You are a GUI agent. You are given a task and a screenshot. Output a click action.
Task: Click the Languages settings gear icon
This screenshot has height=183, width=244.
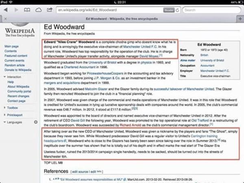point(36,122)
